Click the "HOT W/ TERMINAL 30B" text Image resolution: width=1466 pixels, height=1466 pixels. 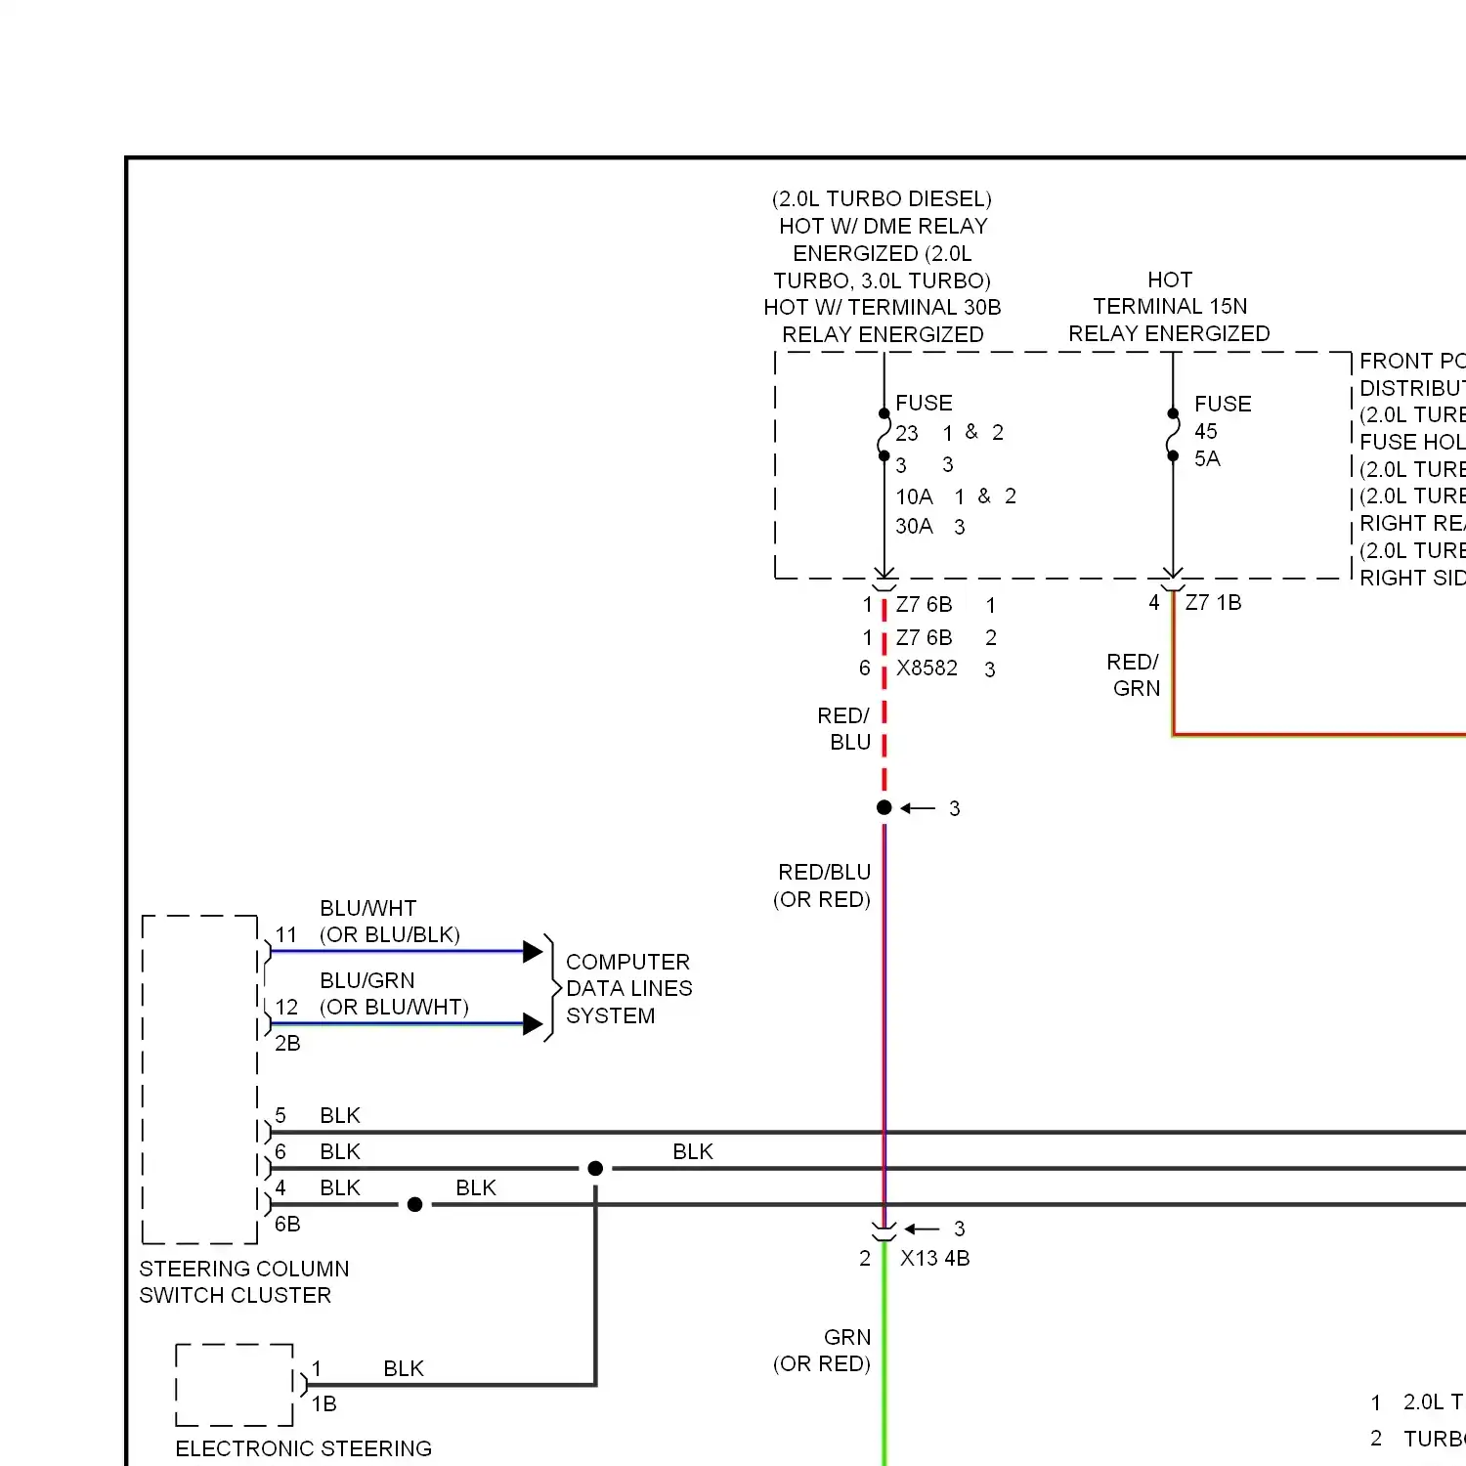pyautogui.click(x=883, y=307)
